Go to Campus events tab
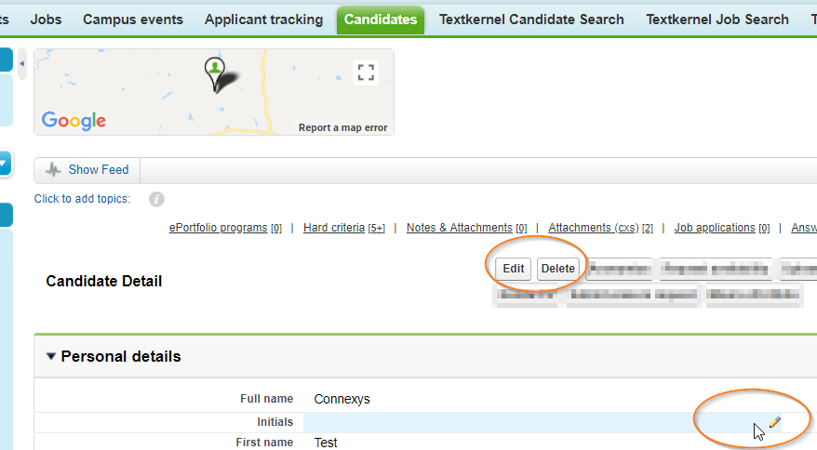The width and height of the screenshot is (817, 450). [x=133, y=20]
